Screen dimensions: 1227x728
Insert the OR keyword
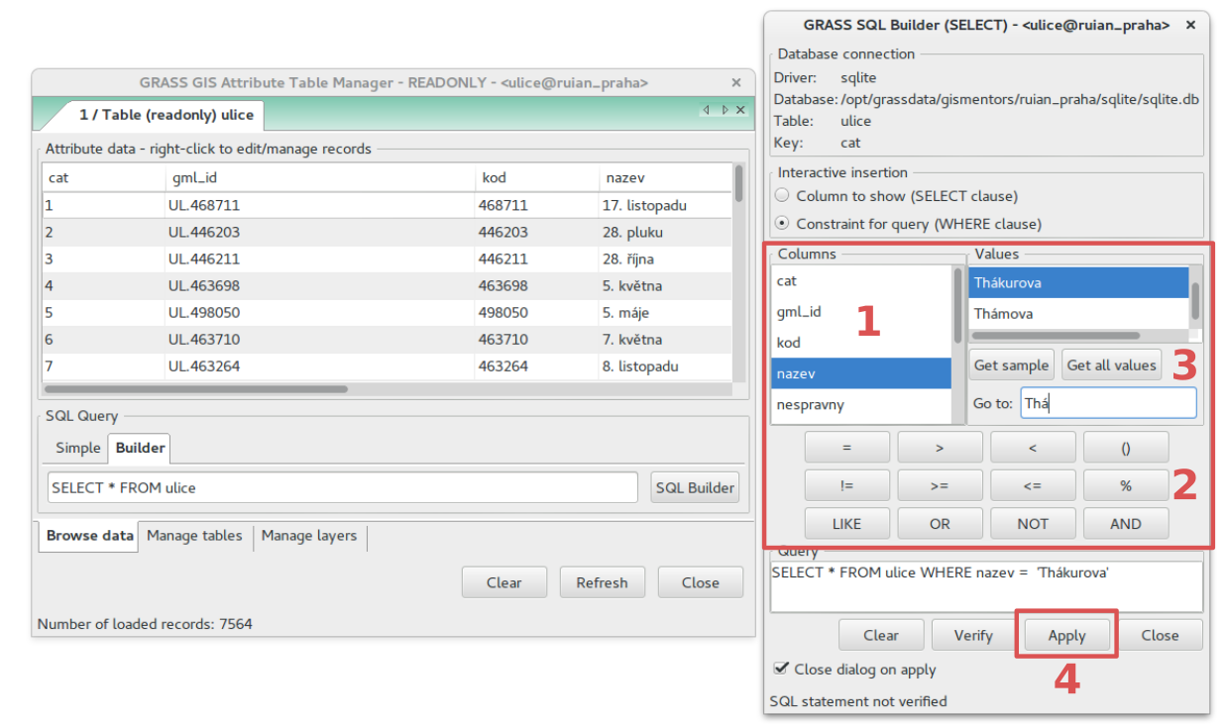coord(940,524)
